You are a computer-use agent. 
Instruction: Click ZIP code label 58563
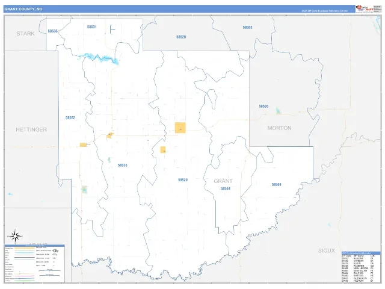[x=247, y=27]
